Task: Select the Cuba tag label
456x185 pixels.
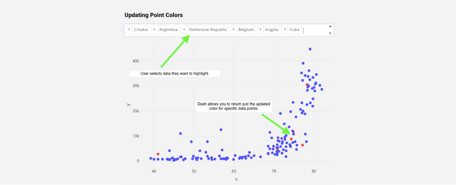Action: point(294,30)
